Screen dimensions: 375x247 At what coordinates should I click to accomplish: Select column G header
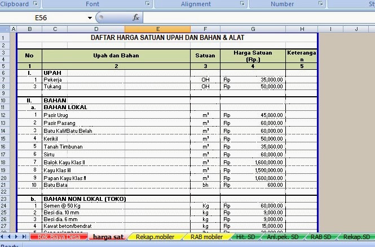(253, 29)
